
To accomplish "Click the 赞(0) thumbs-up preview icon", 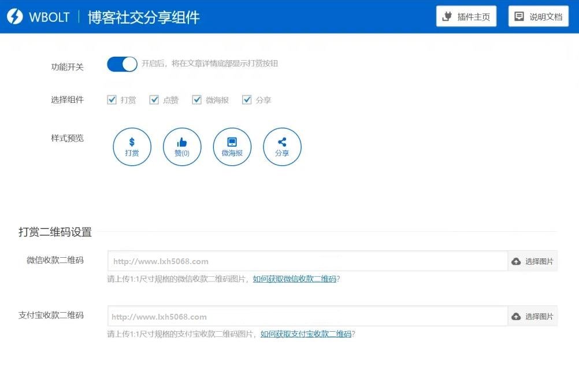I will point(182,147).
